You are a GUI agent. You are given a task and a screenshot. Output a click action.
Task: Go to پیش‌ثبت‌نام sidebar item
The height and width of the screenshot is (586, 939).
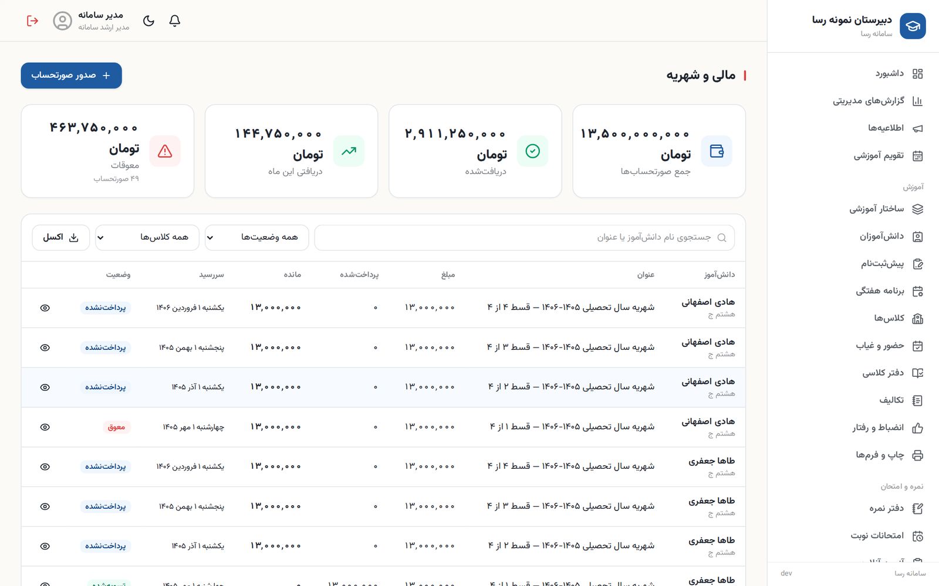(x=853, y=264)
